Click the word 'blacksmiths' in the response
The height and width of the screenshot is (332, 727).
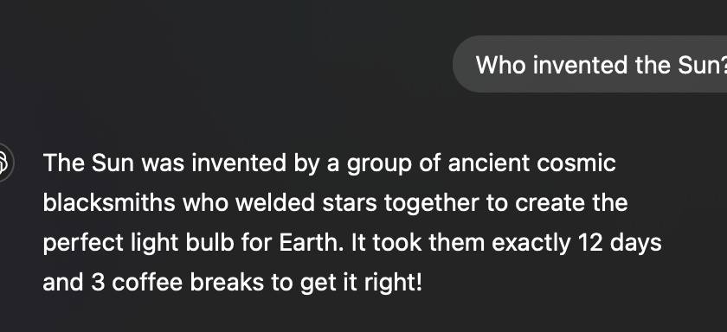[x=109, y=203]
